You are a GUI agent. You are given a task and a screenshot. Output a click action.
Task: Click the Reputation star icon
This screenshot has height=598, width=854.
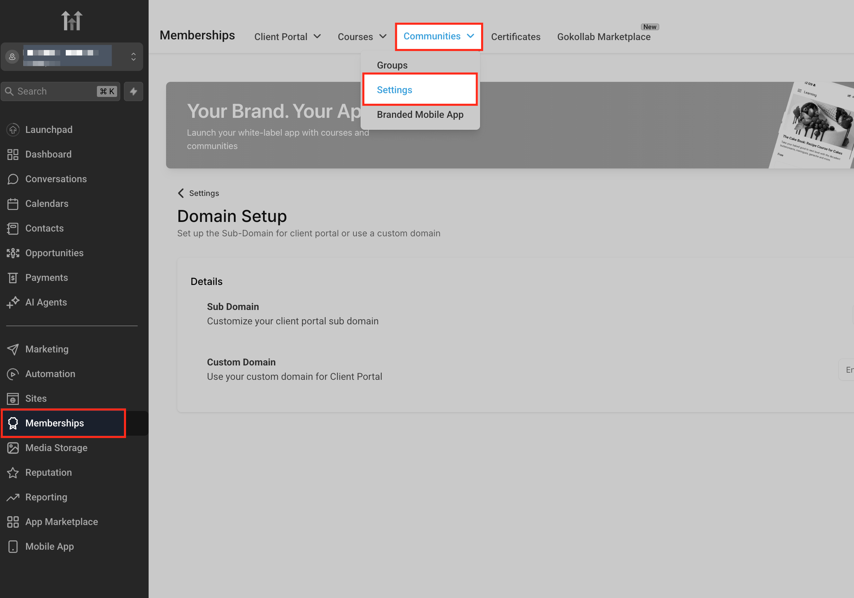13,472
